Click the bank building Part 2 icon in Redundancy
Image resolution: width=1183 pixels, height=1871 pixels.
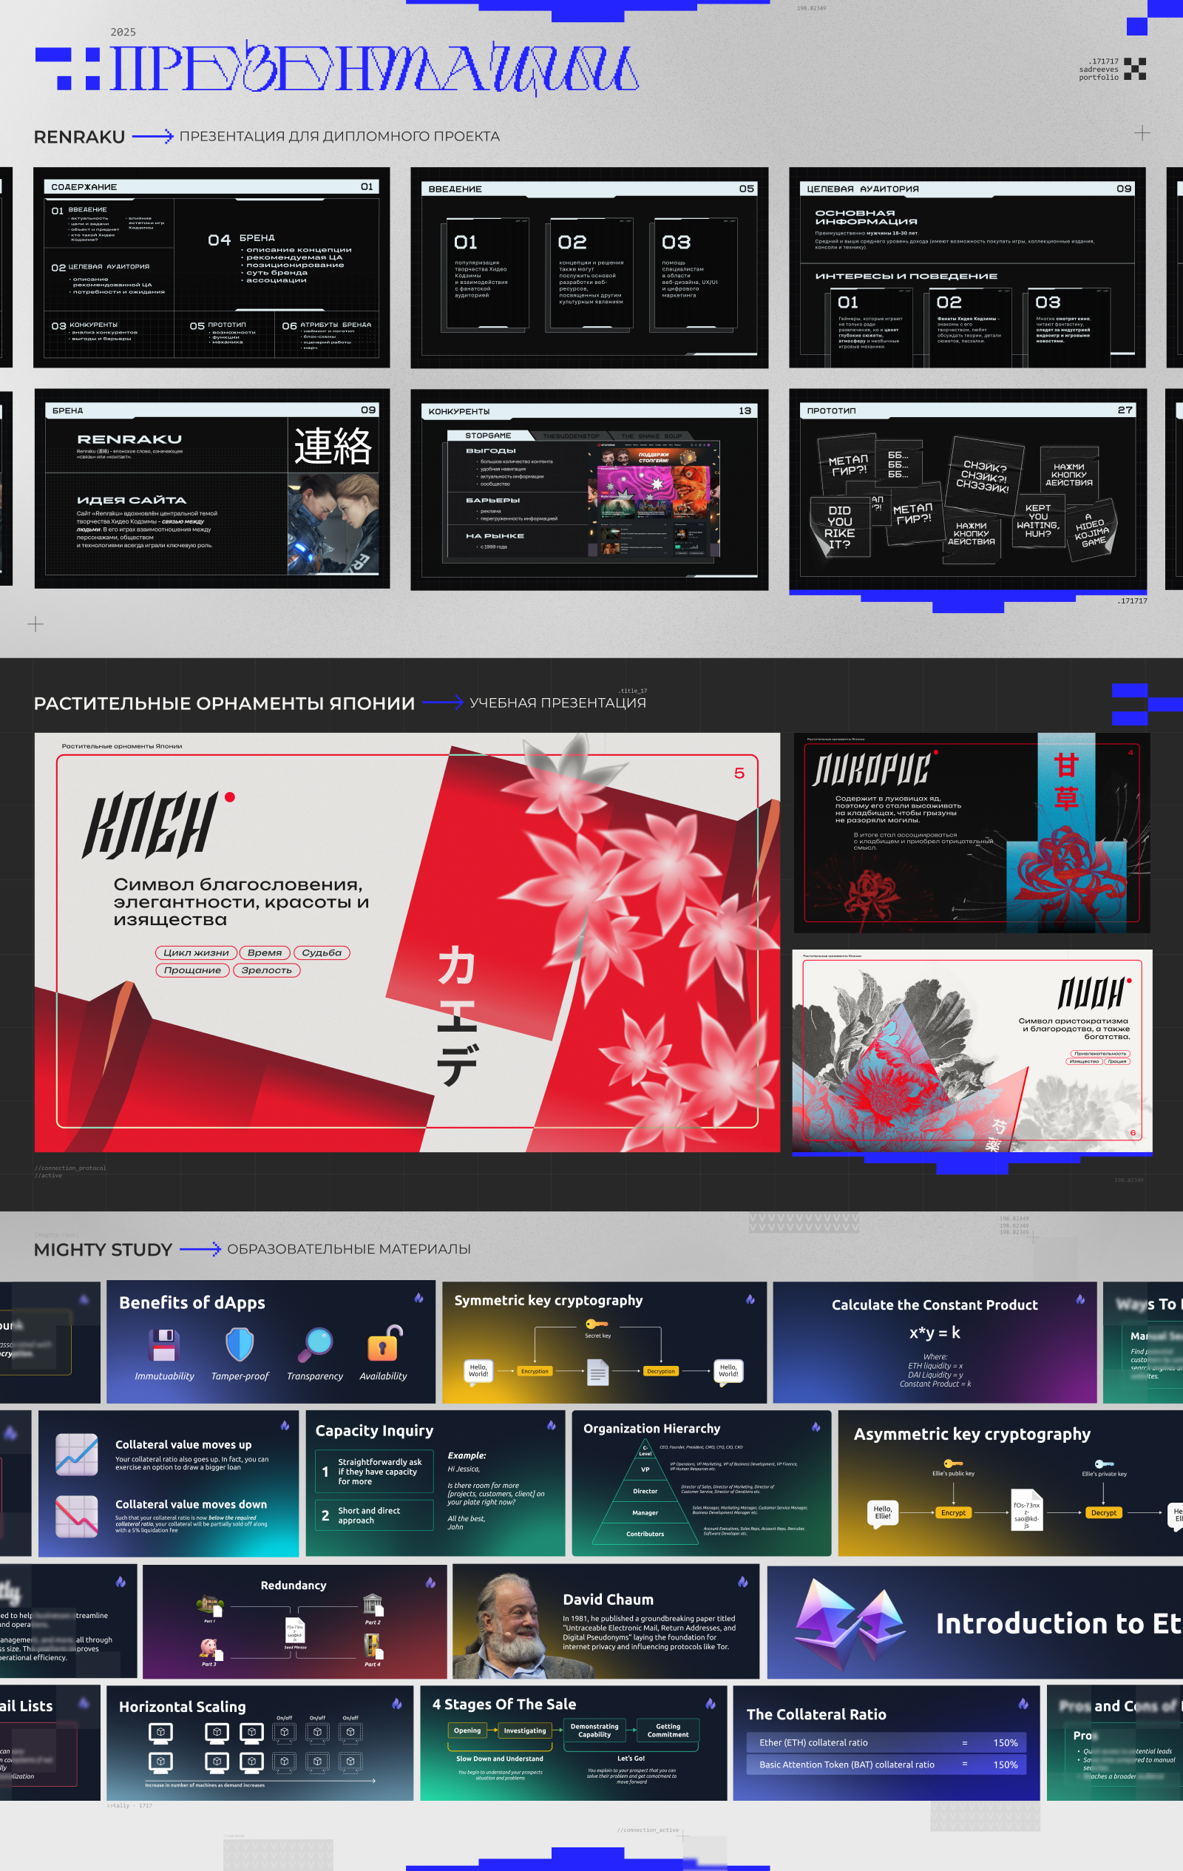[x=373, y=1605]
